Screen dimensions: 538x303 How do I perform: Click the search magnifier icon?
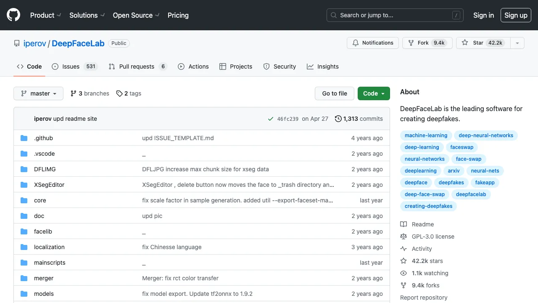(x=334, y=15)
